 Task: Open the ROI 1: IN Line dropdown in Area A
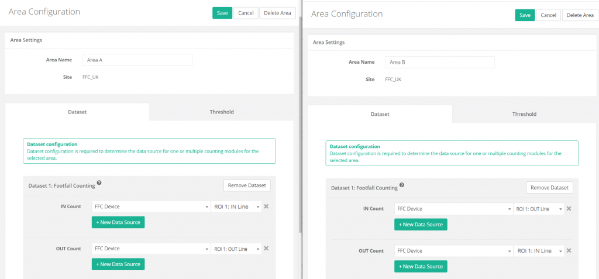[x=235, y=206]
